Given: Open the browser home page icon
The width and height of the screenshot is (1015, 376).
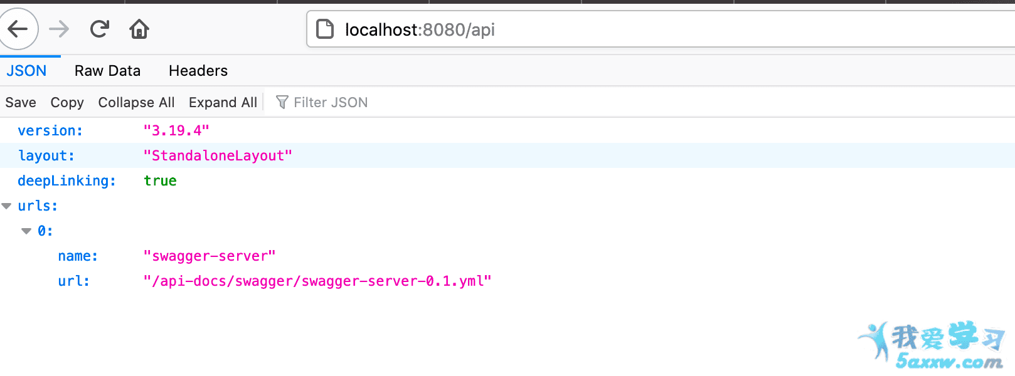Looking at the screenshot, I should click(139, 29).
